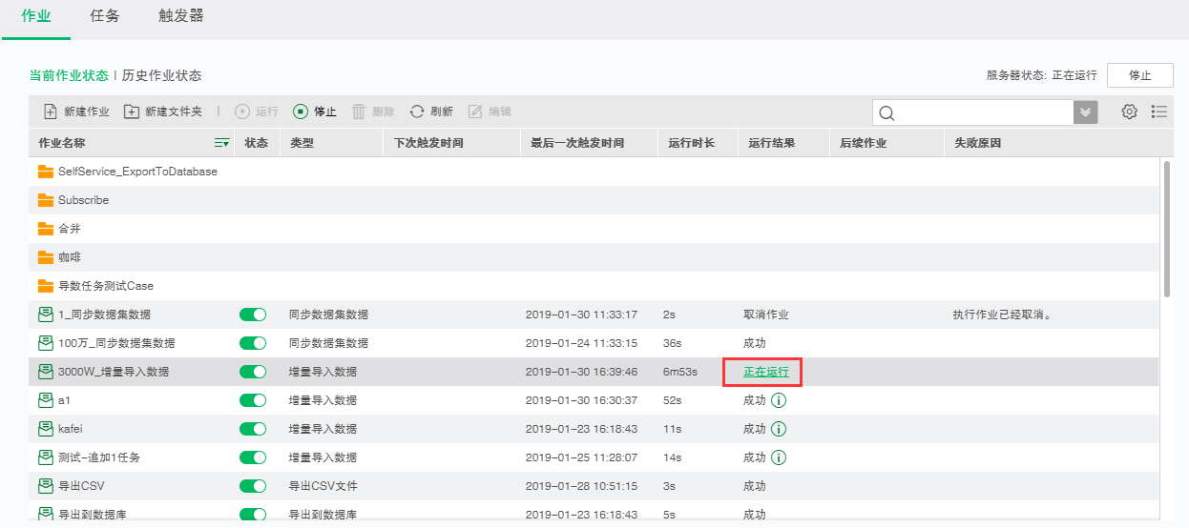Toggle status switch for 1_同步数据集数据
This screenshot has width=1189, height=528.
253,315
